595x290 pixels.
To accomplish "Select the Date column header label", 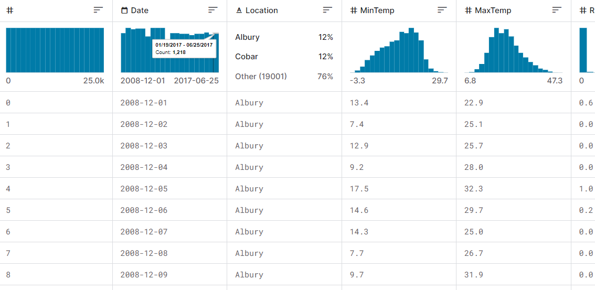I will coord(140,10).
